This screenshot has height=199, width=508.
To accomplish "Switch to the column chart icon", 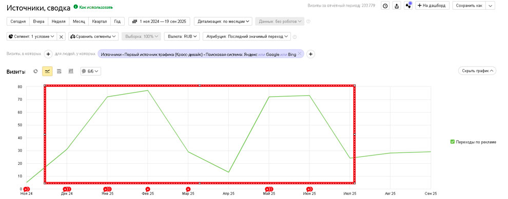I will click(71, 71).
